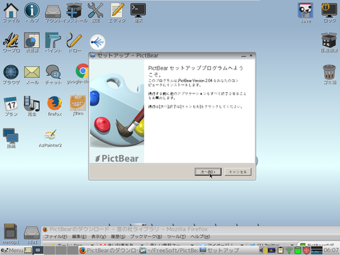The width and height of the screenshot is (340, 255).
Task: Open ファイル(F) menu in Firefox window
Action: tap(56, 237)
